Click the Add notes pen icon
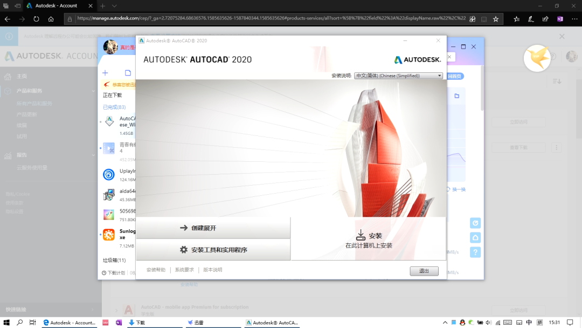Image resolution: width=582 pixels, height=328 pixels. click(x=531, y=19)
